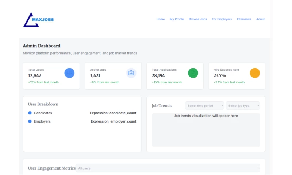Click the MAXJOBS logo

pyautogui.click(x=38, y=20)
